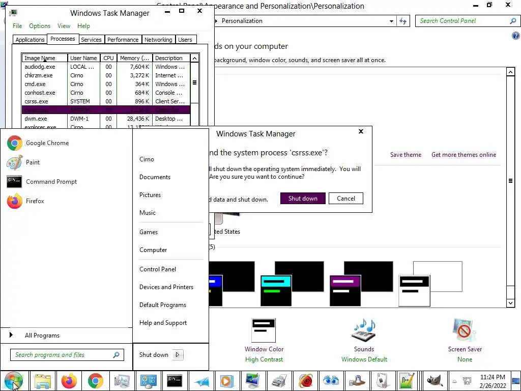This screenshot has width=521, height=391.
Task: Click the network tray icon
Action: pos(467,381)
